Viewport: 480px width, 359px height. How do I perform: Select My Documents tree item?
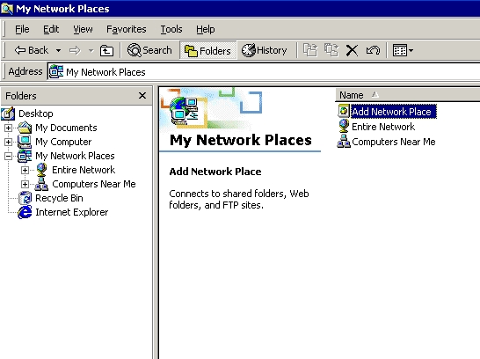pyautogui.click(x=66, y=128)
